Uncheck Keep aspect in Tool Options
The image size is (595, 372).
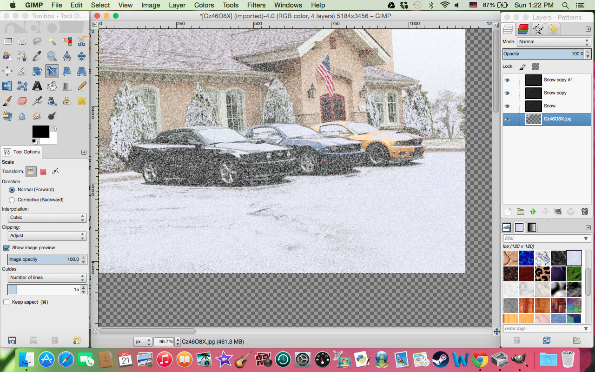point(7,302)
